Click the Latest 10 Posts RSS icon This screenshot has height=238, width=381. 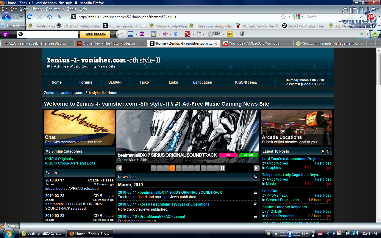coord(323,151)
